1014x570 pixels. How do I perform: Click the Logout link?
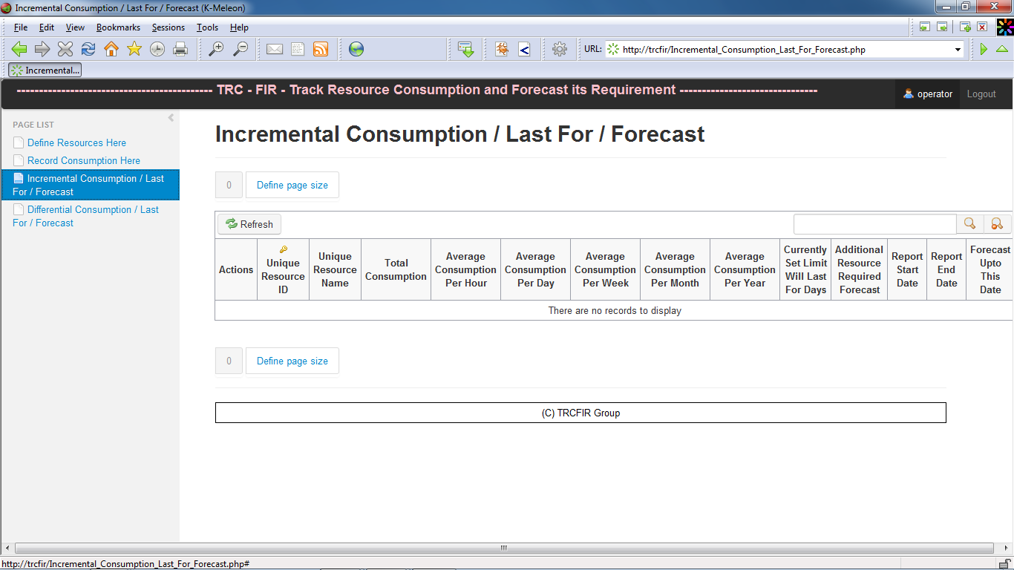pos(981,94)
